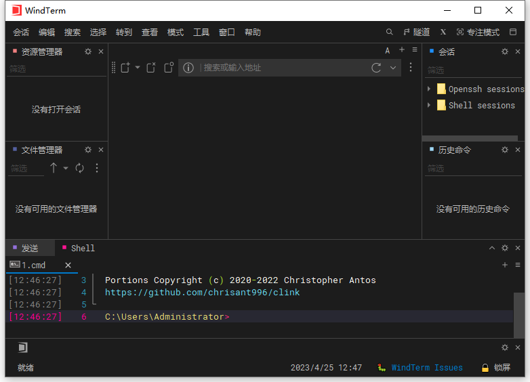Click the info icon in the address bar

click(188, 68)
